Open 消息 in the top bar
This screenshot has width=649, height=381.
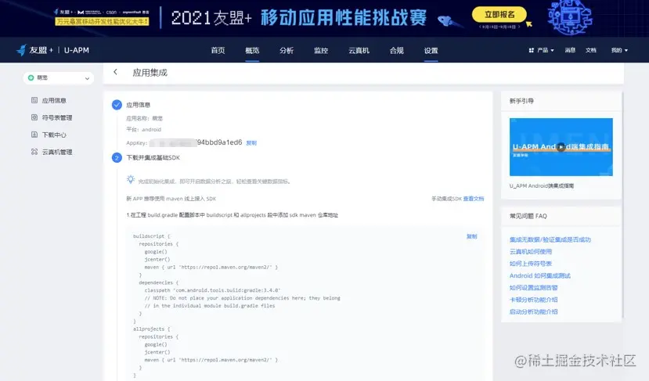click(570, 50)
